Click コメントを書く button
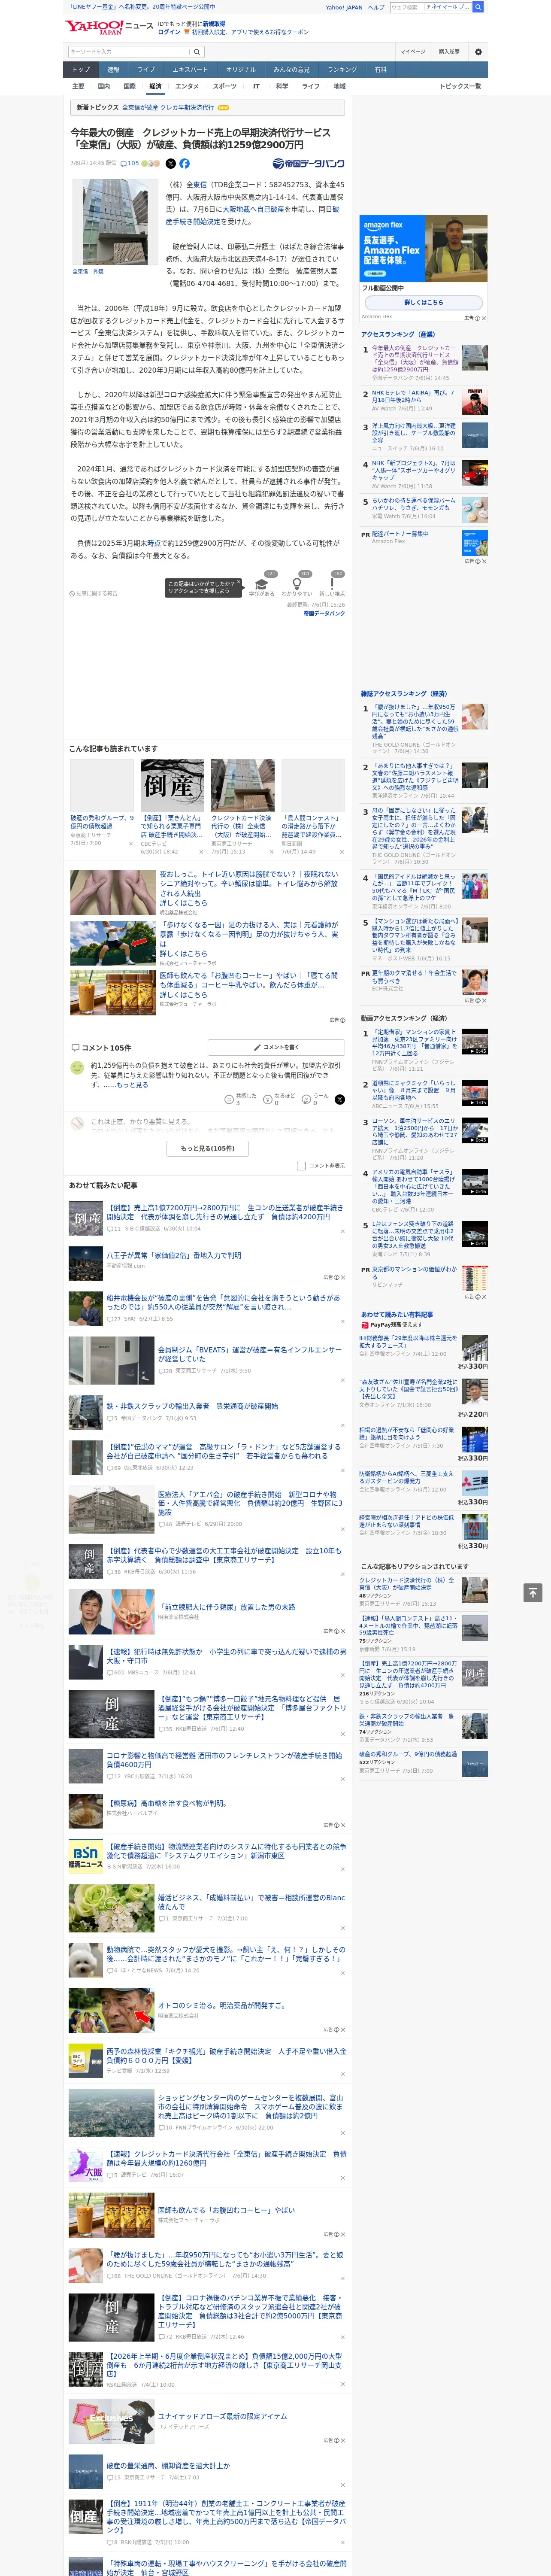The image size is (551, 2576). click(276, 1047)
